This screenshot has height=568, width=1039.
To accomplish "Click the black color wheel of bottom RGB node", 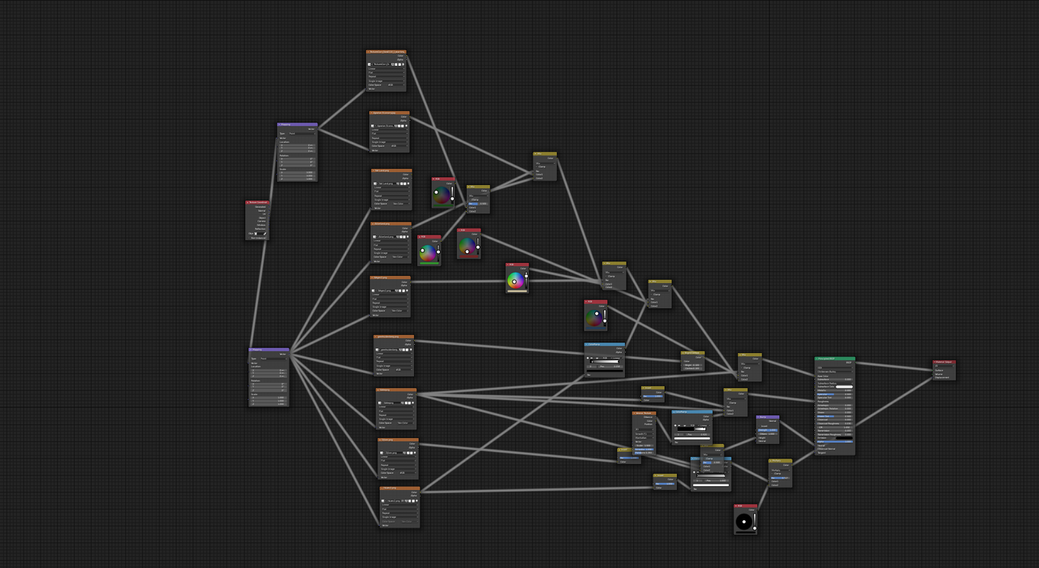I will (744, 522).
